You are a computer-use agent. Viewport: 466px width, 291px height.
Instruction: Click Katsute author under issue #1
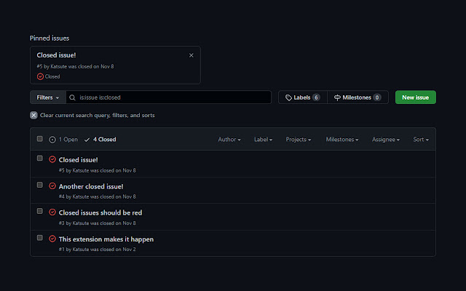[81, 250]
